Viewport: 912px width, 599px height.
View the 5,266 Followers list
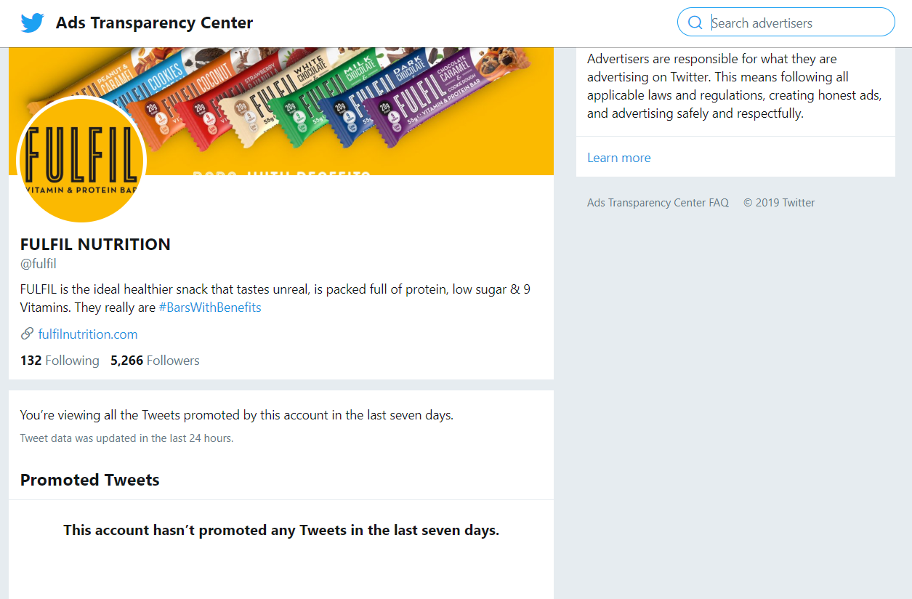pyautogui.click(x=155, y=361)
